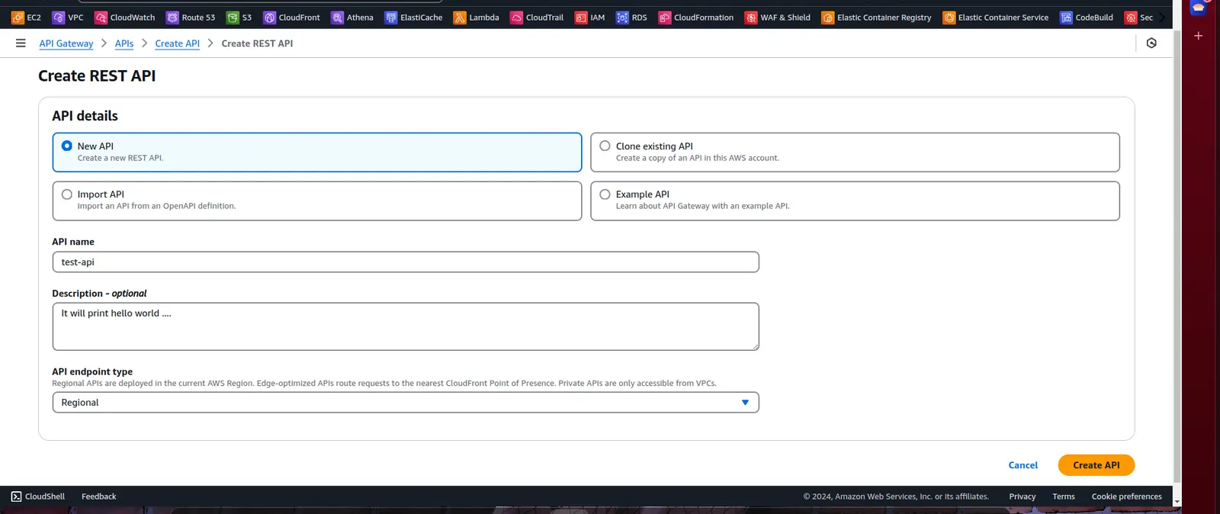Launch CloudShell from the footer

click(38, 496)
